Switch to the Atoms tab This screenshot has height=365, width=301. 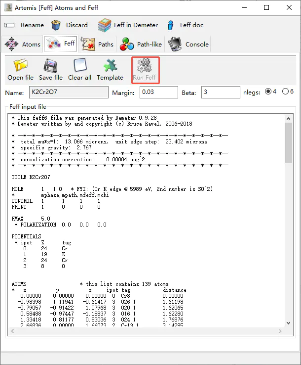22,44
